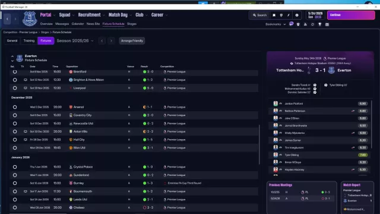Open the calendar grid icon beside Bookmarks
This screenshot has height=214, width=380.
pos(327,24)
